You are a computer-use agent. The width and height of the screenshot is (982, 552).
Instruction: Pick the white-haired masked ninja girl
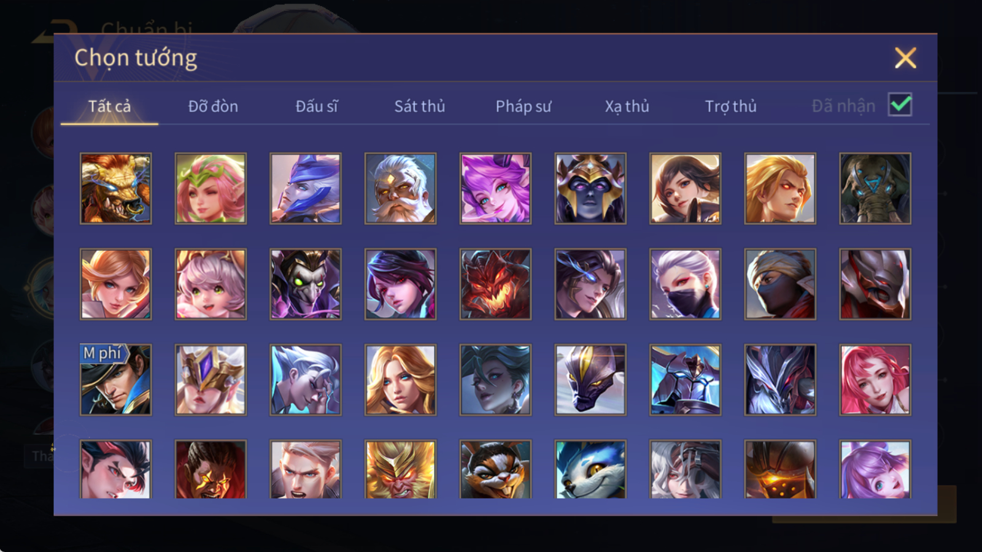coord(685,284)
